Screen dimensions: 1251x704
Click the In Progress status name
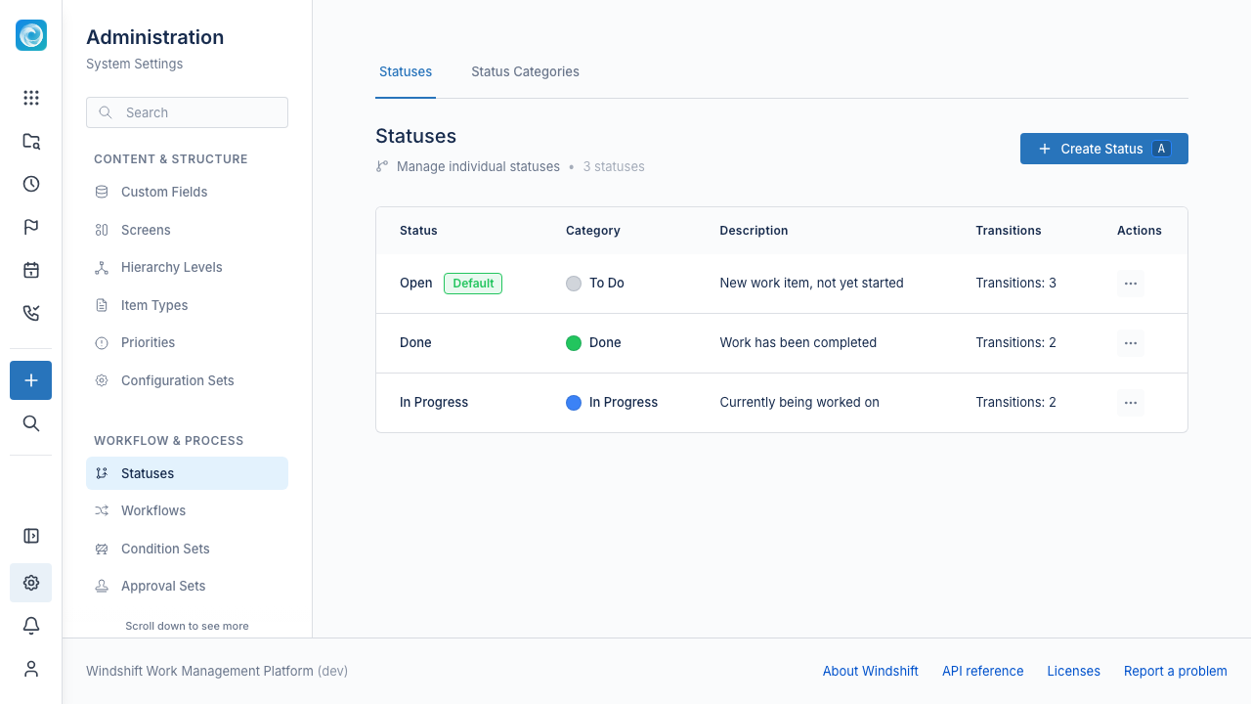tap(434, 402)
